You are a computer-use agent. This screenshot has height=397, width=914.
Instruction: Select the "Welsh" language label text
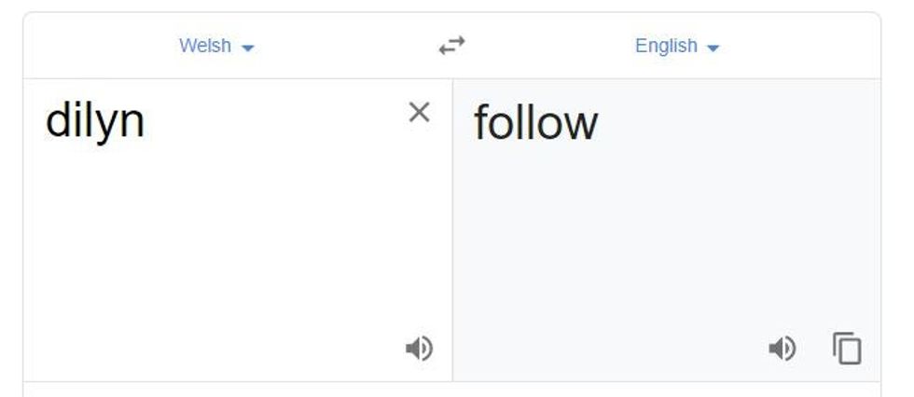pos(205,46)
